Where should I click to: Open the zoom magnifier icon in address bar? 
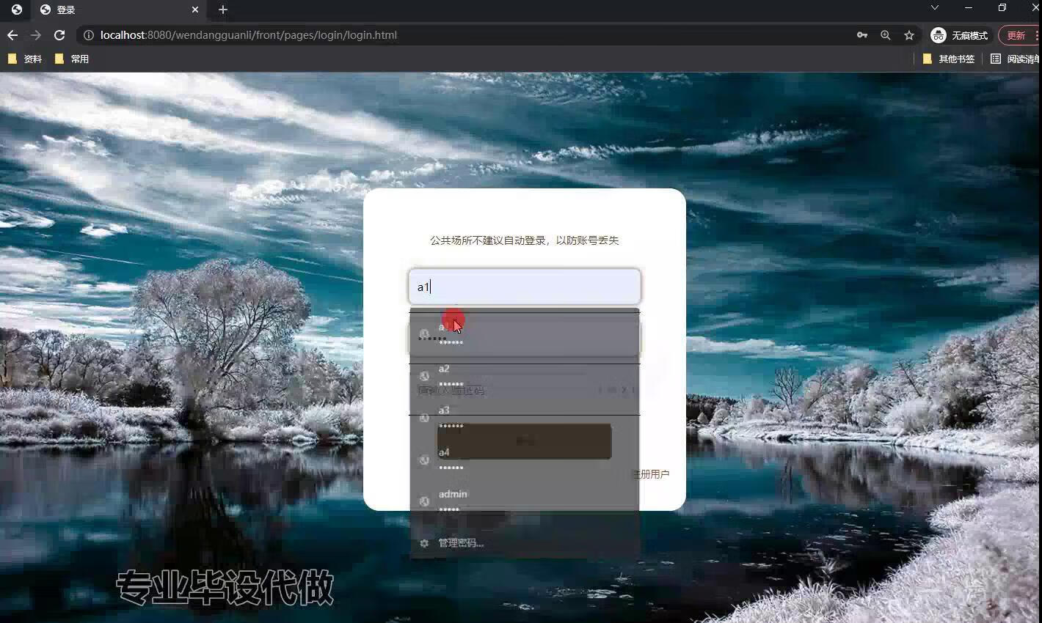pos(886,35)
